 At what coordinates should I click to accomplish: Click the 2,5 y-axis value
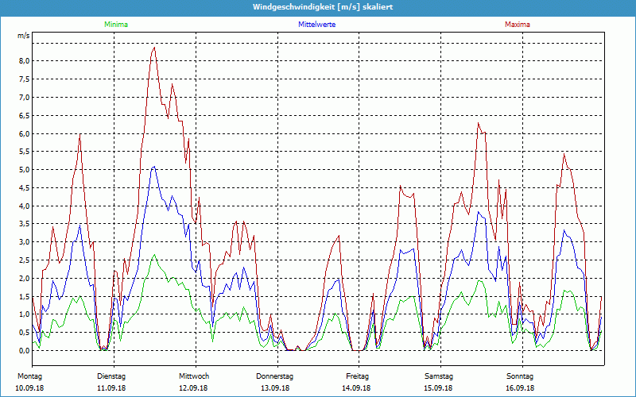(25, 260)
